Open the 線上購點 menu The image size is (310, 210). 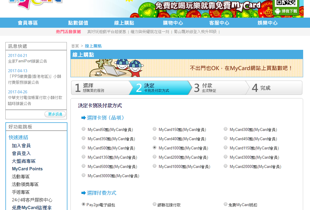[x=124, y=23]
